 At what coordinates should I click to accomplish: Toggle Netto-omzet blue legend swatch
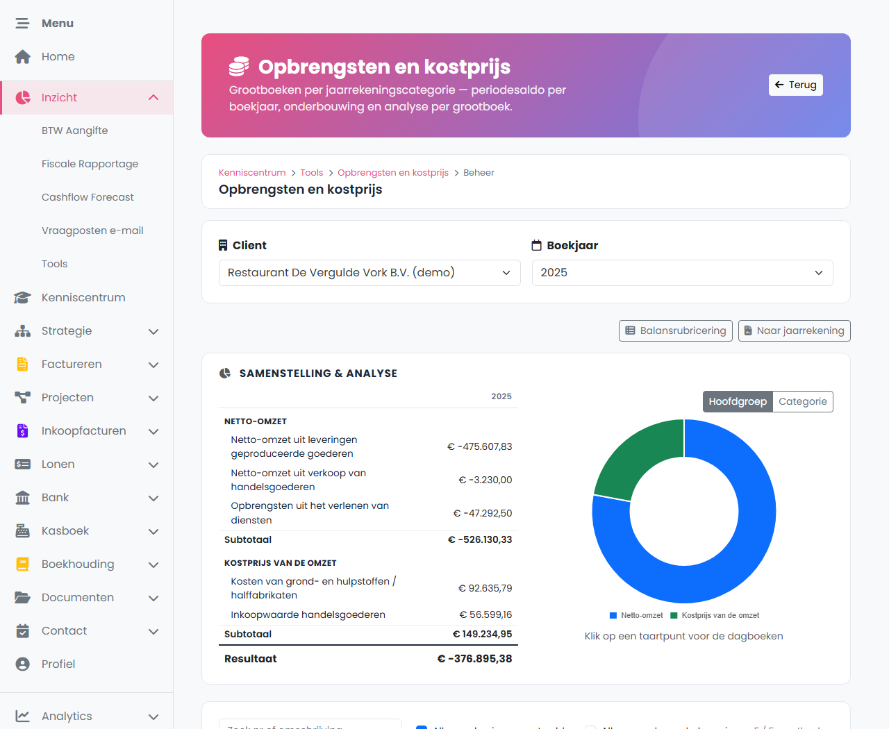[x=613, y=616]
